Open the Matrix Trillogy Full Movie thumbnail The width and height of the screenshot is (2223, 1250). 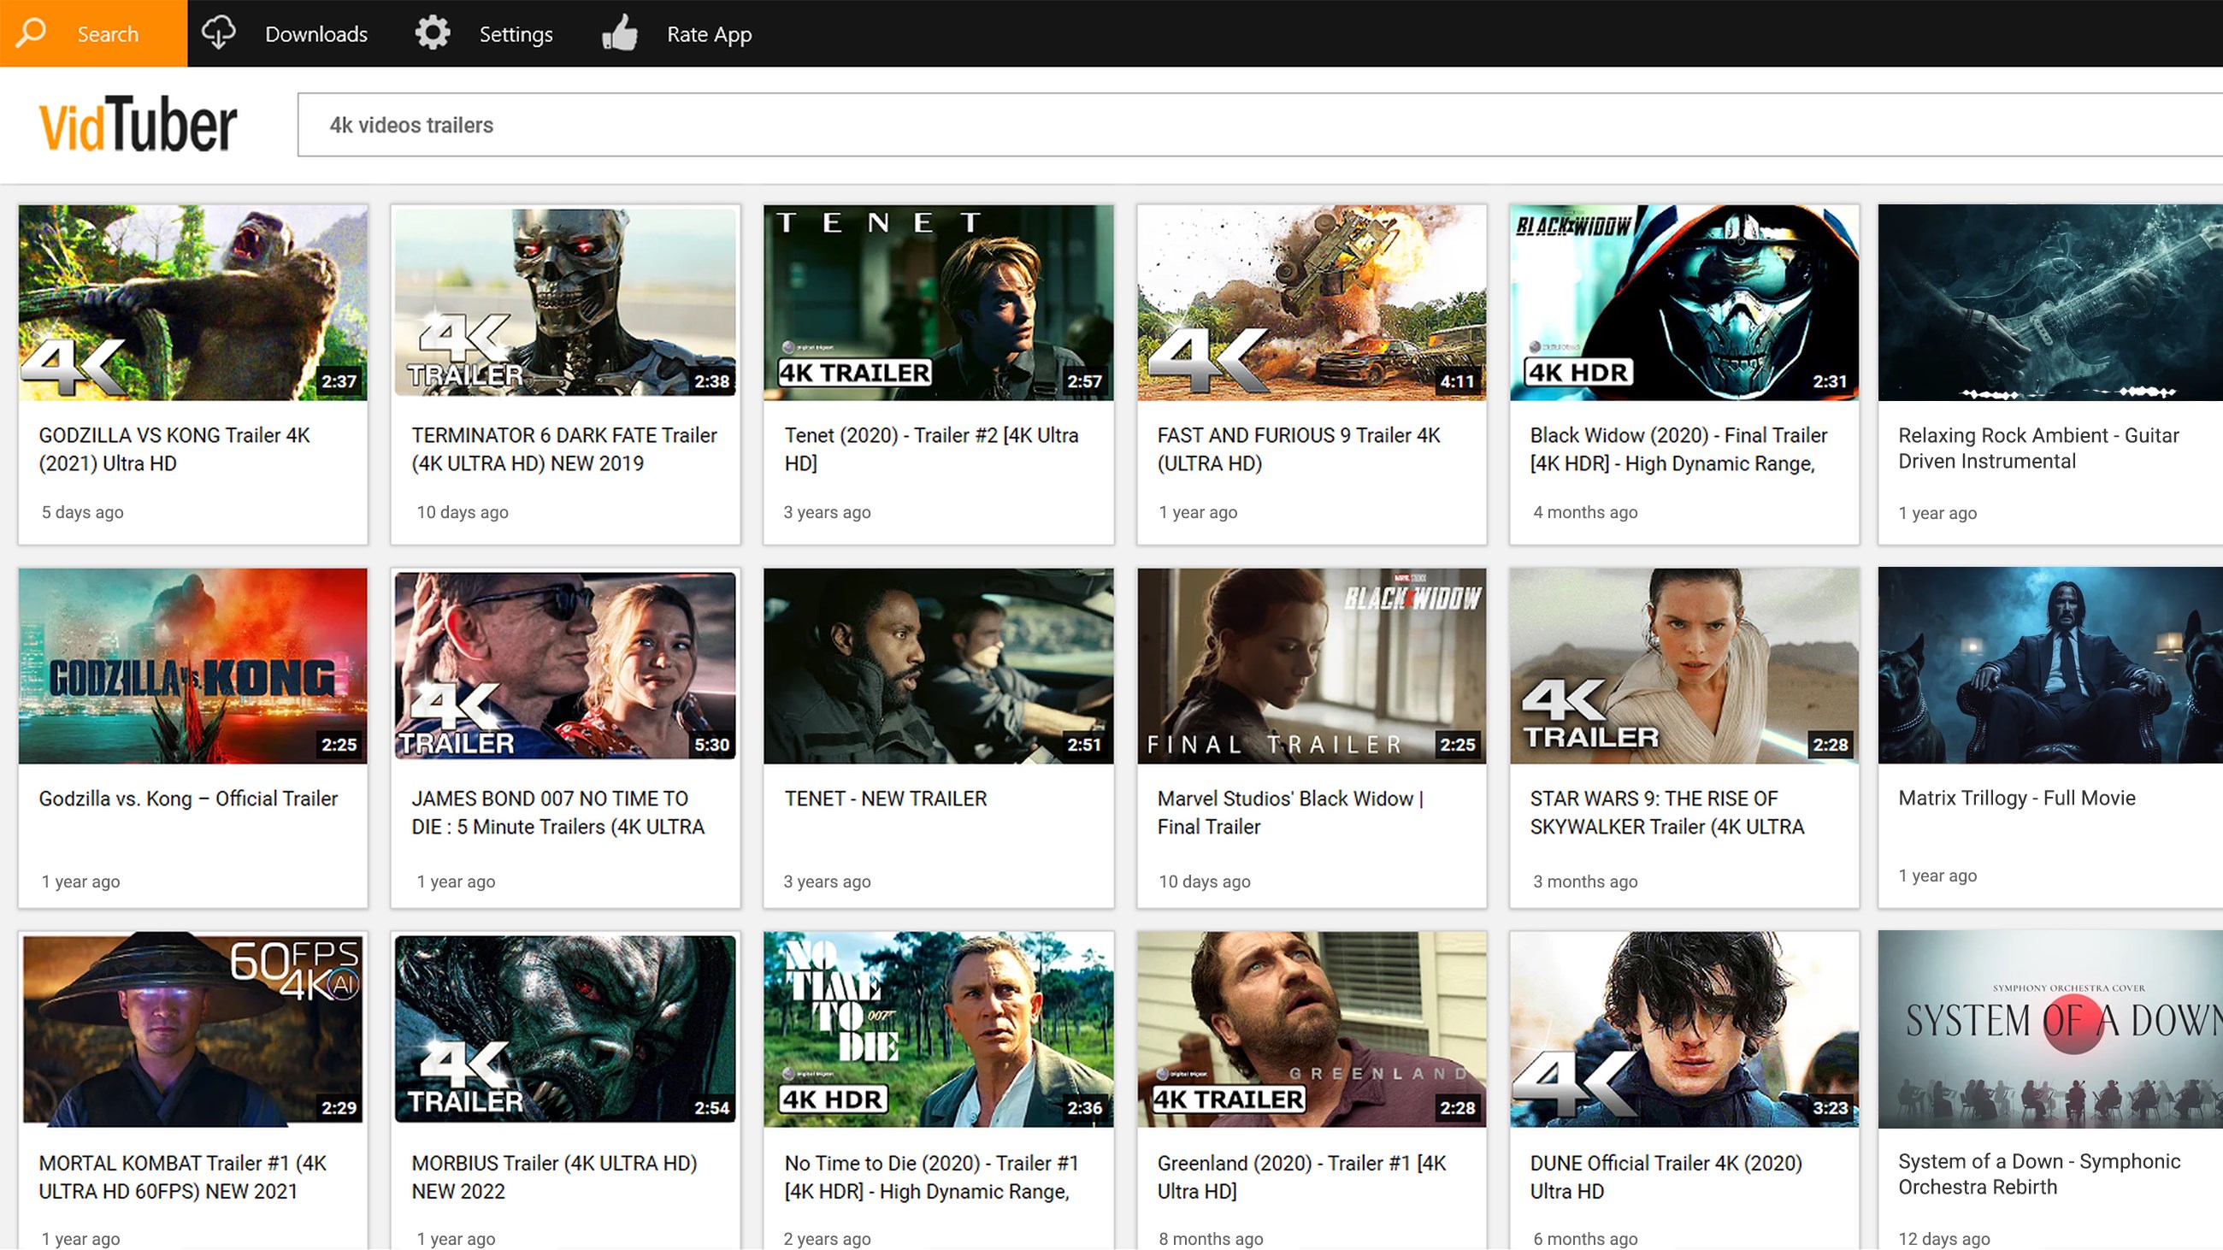[x=2050, y=665]
